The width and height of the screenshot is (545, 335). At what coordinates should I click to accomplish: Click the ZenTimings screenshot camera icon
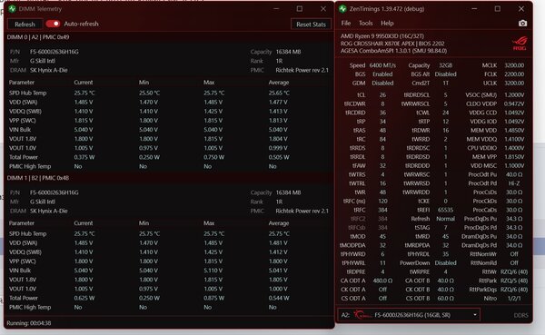coord(522,24)
